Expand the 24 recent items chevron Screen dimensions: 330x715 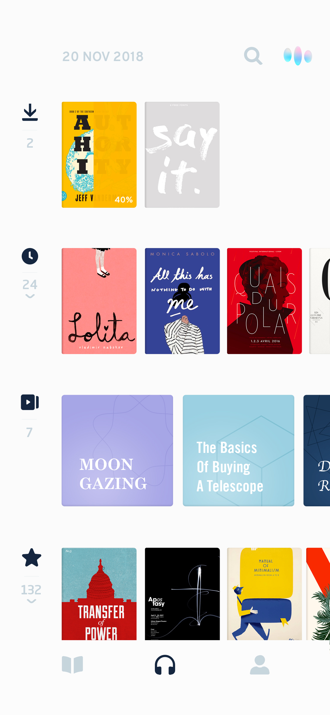click(30, 296)
